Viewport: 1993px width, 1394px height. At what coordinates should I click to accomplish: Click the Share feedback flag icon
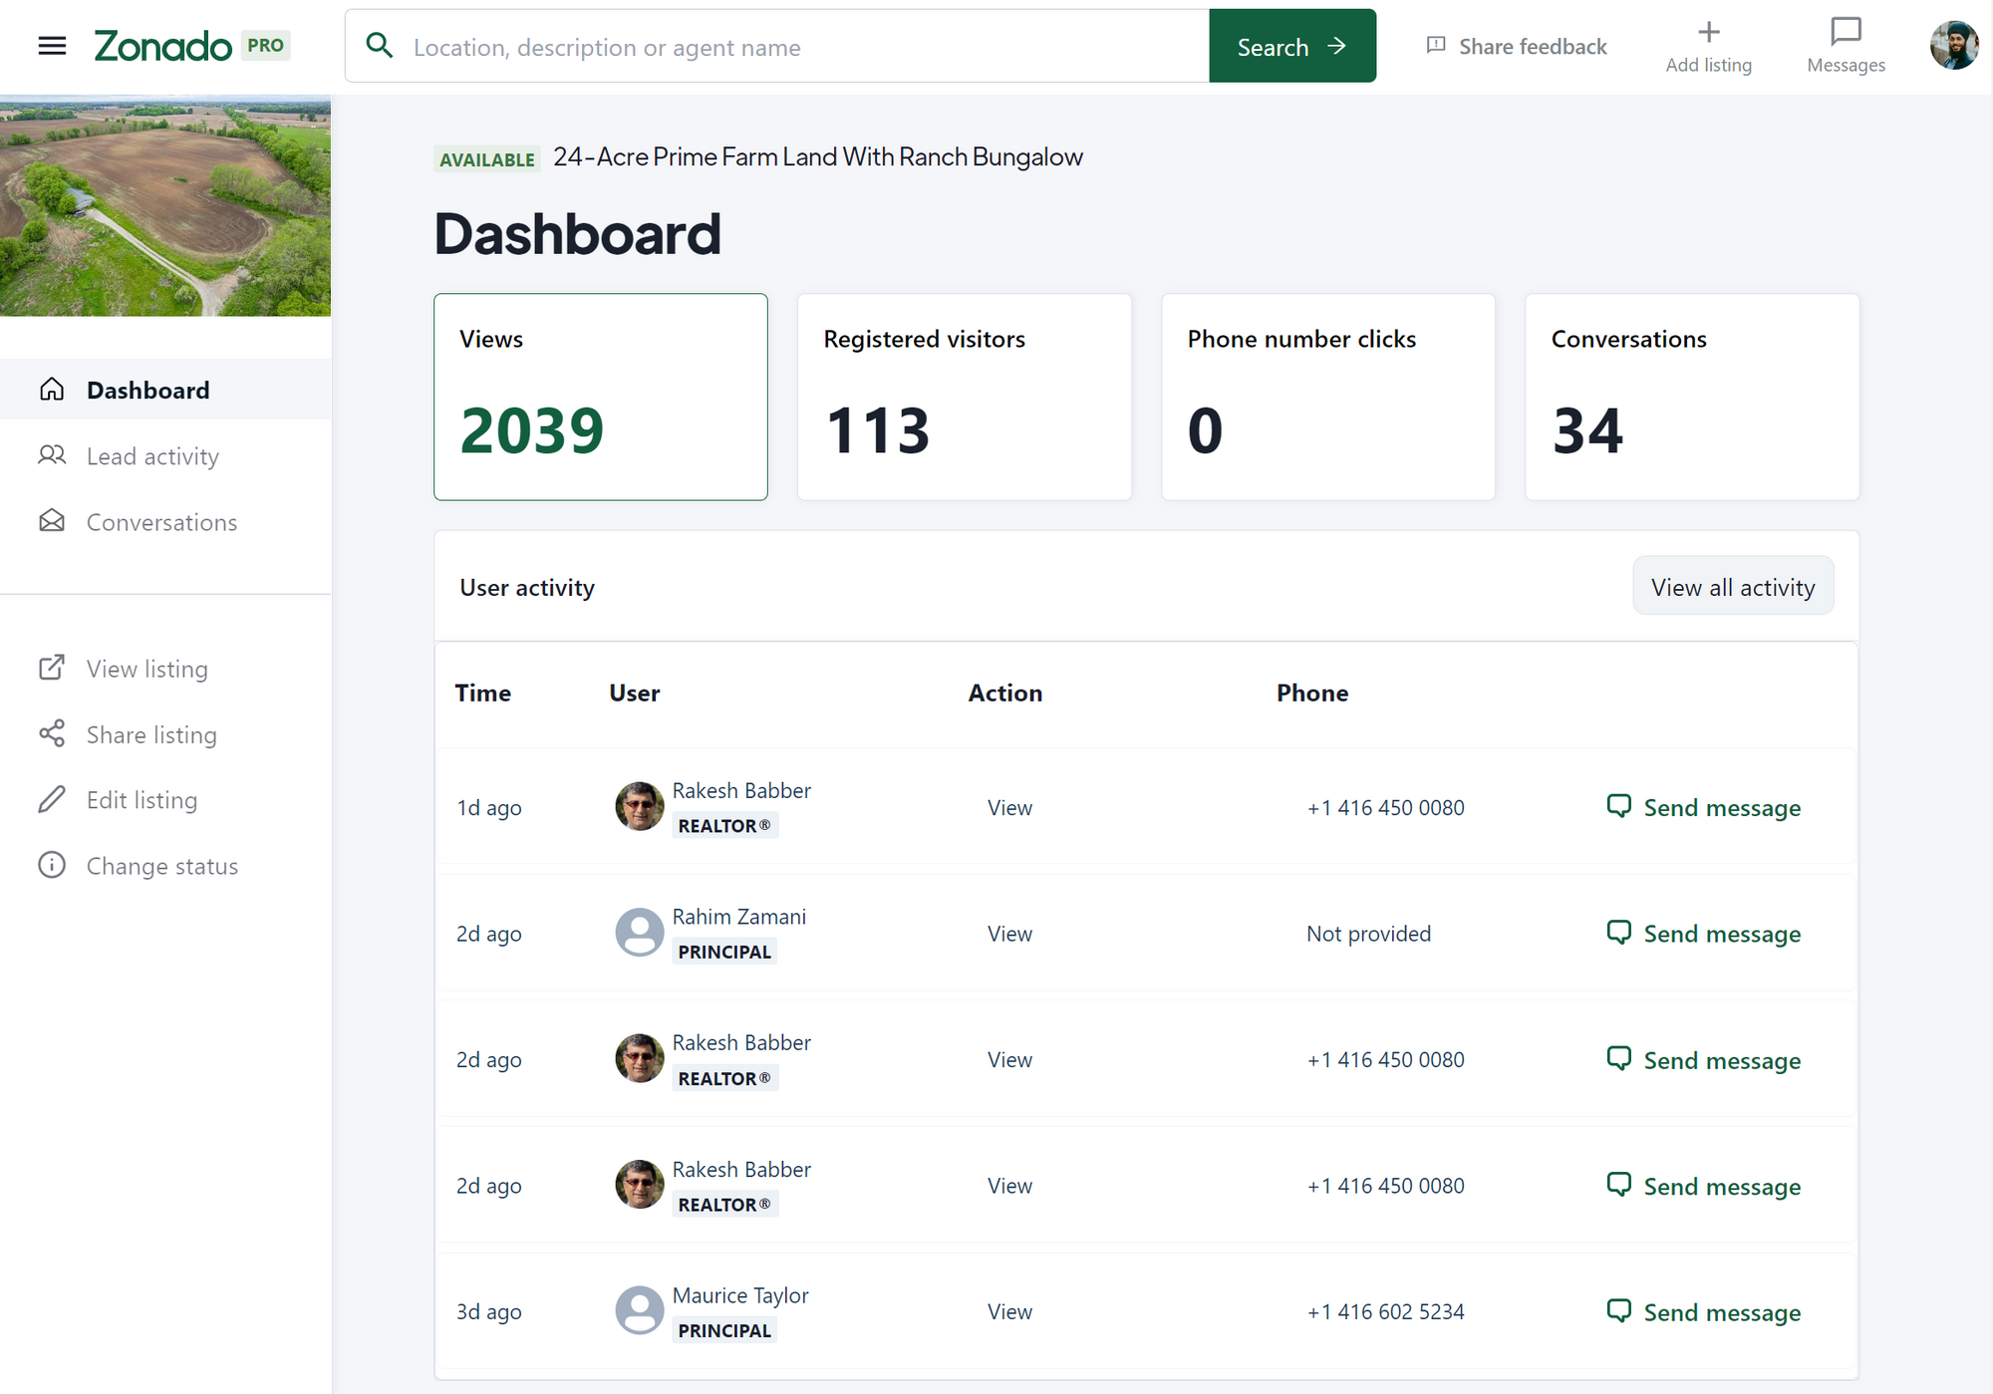(x=1436, y=46)
